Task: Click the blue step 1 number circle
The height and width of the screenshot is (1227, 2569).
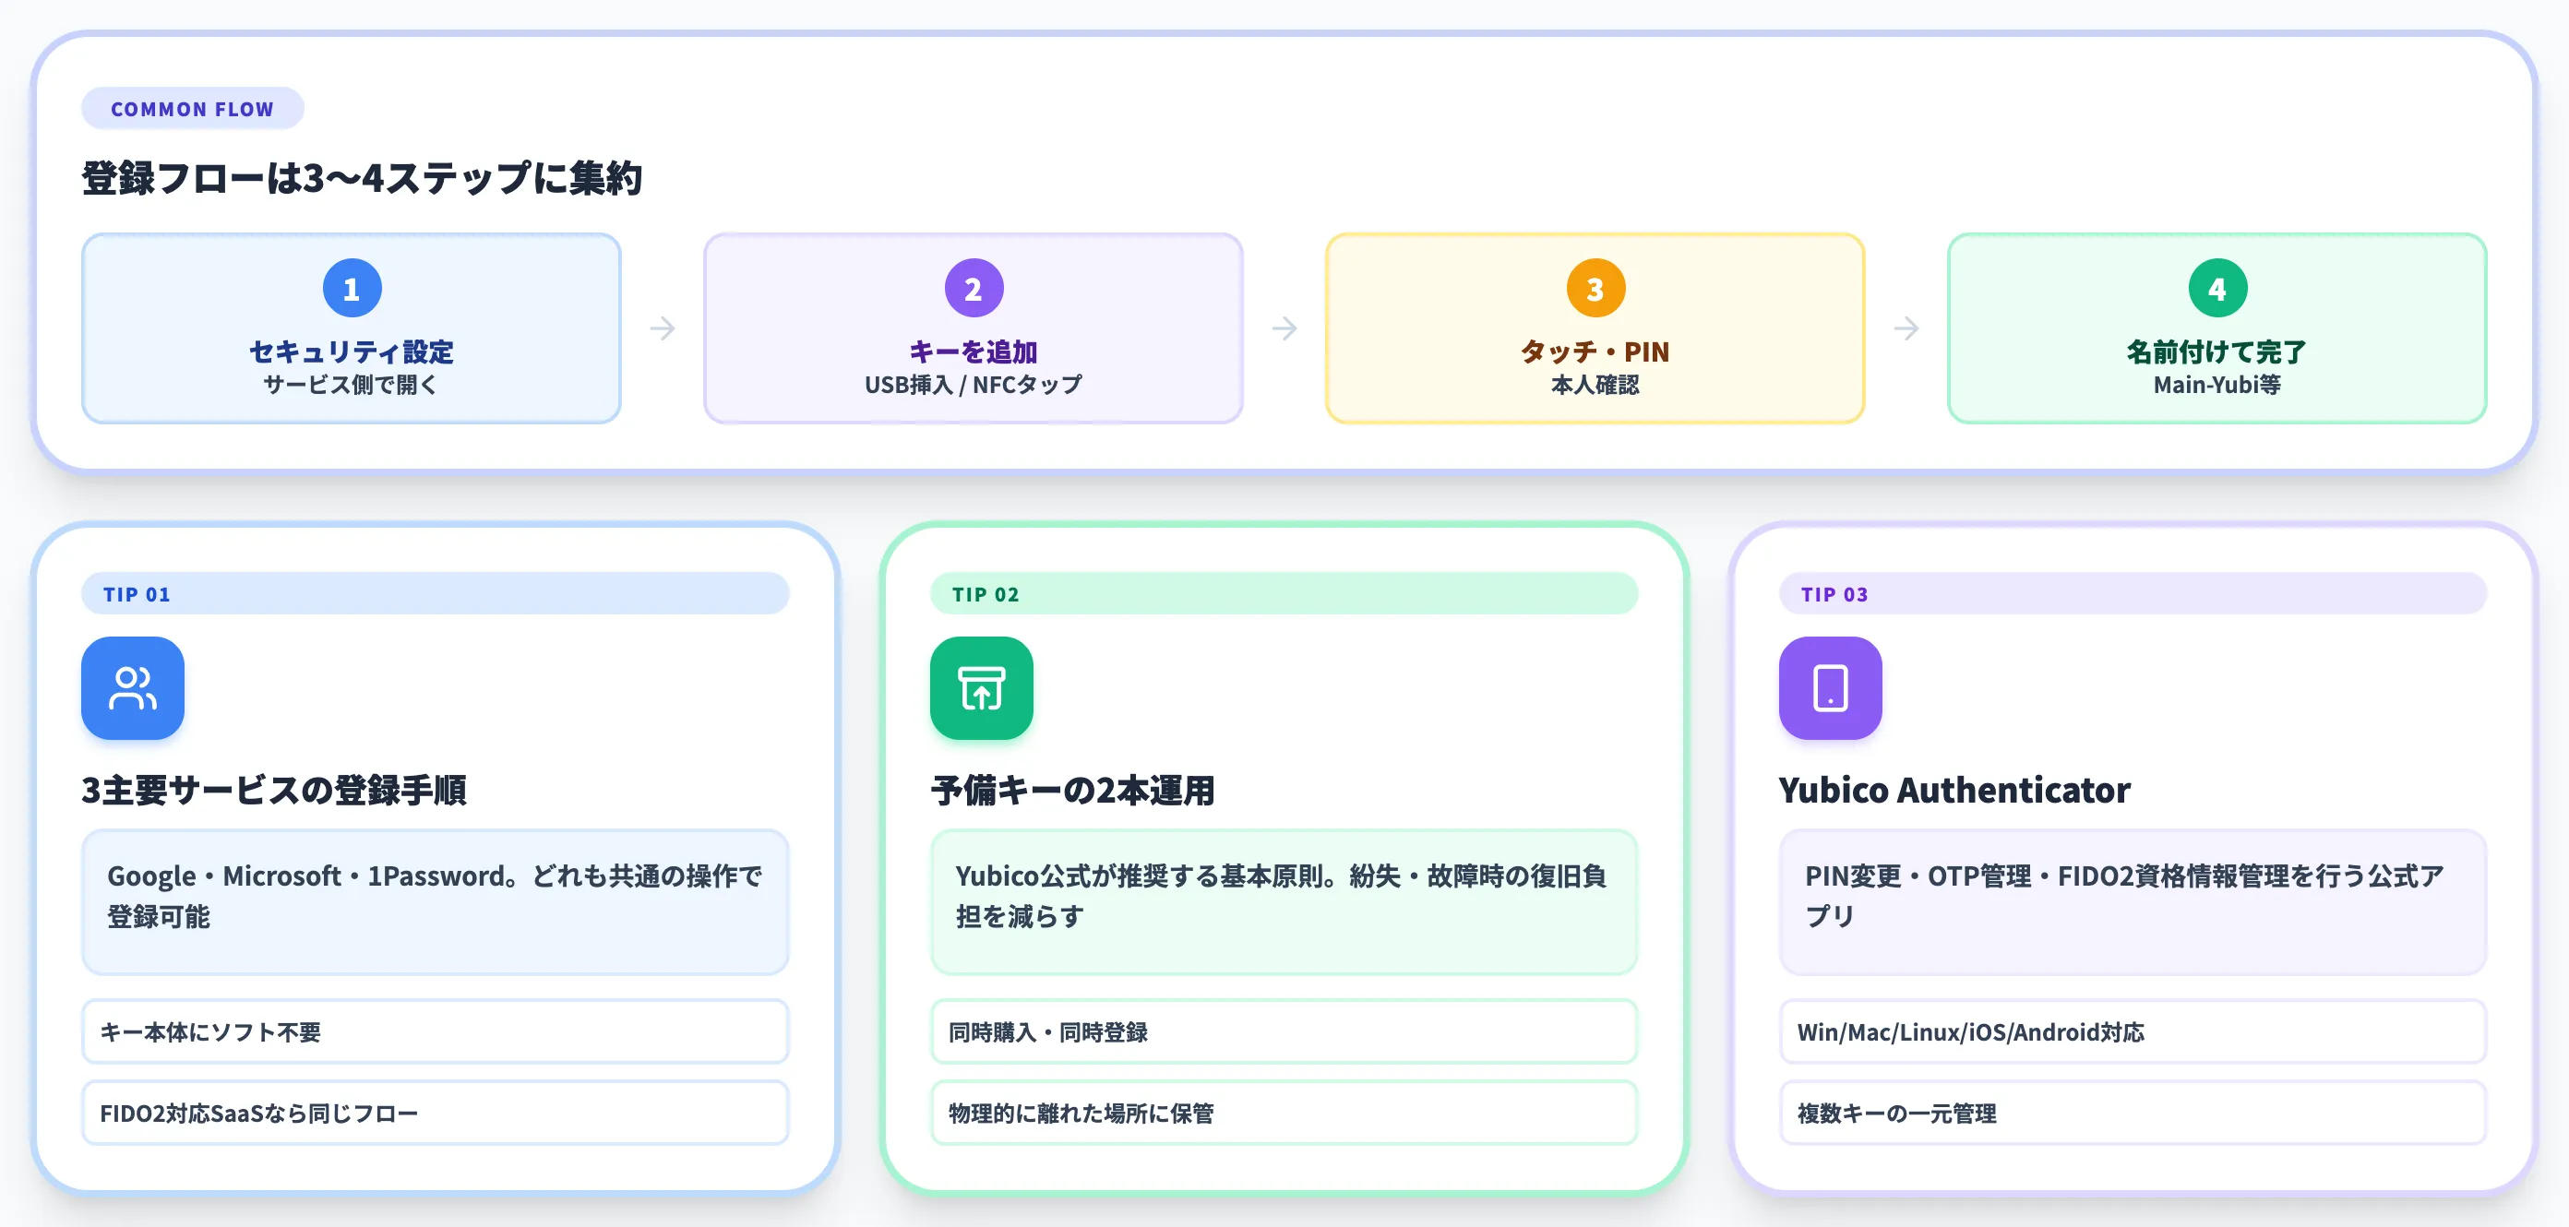Action: [352, 288]
